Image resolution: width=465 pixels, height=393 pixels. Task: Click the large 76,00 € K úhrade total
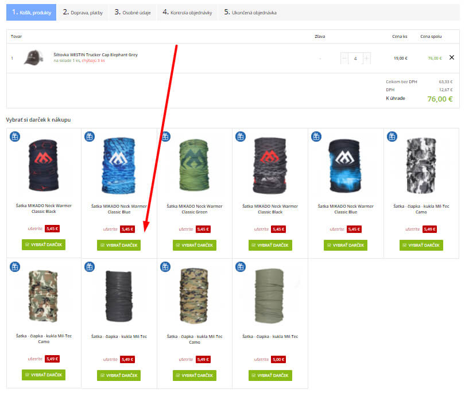tap(440, 99)
